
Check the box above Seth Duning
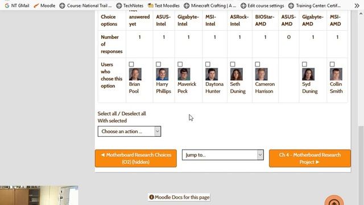[x=233, y=64]
